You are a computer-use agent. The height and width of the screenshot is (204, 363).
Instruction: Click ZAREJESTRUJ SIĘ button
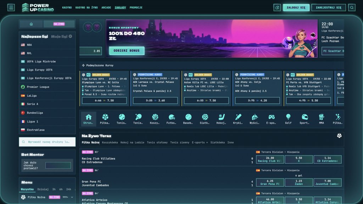click(329, 8)
